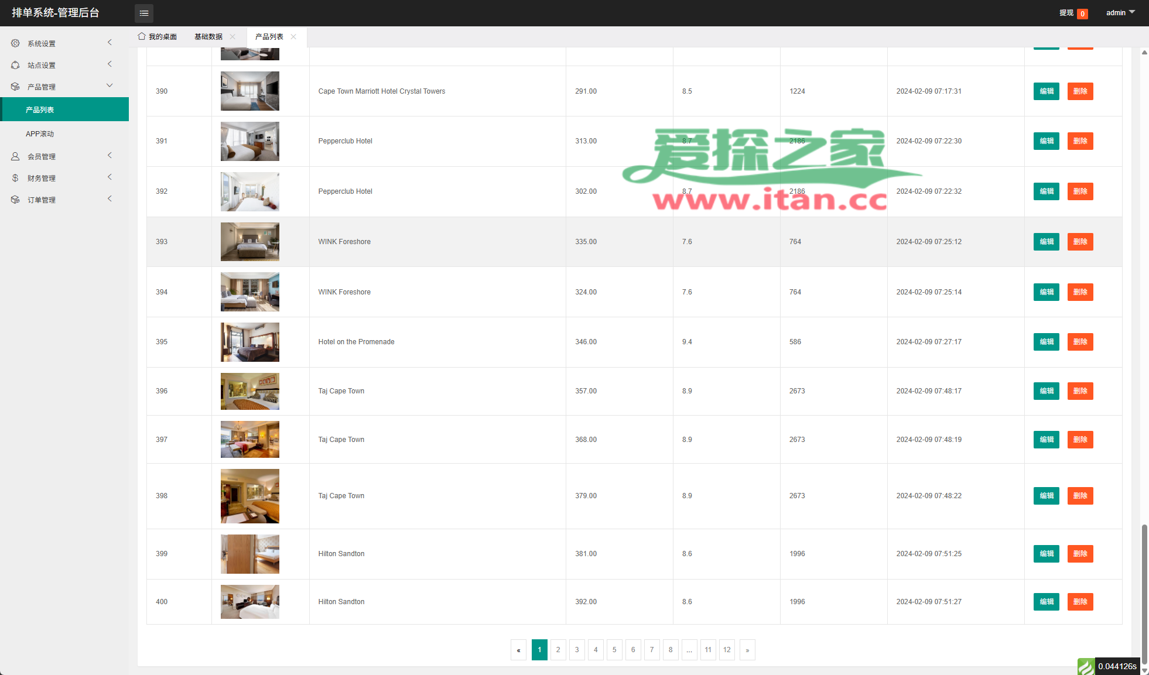Click the home icon on 我的桌面 tab
This screenshot has height=675, width=1149.
pos(141,36)
